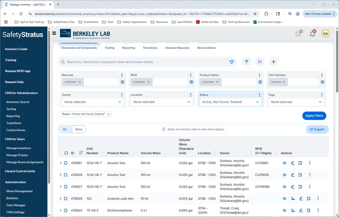Click the barcode scan icon
Viewport: 339px width, 217px height.
click(x=260, y=62)
